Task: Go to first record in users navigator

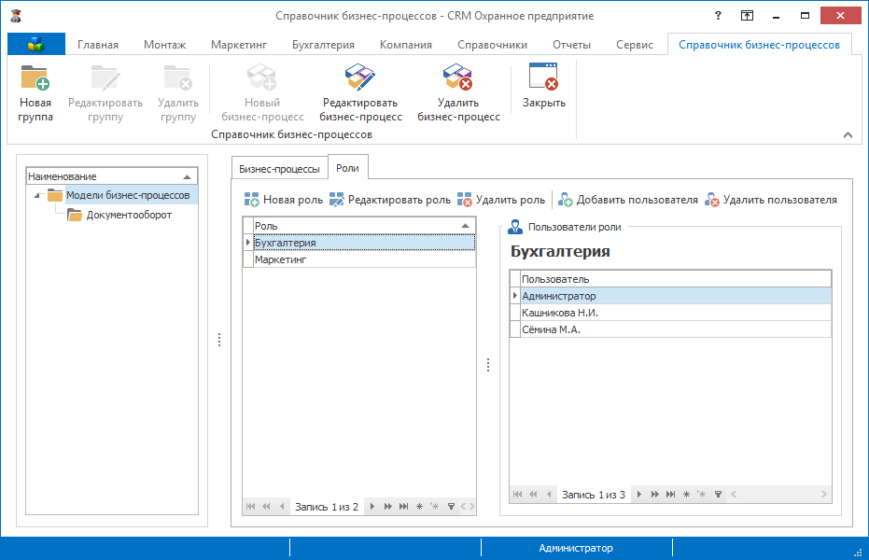Action: coord(518,494)
